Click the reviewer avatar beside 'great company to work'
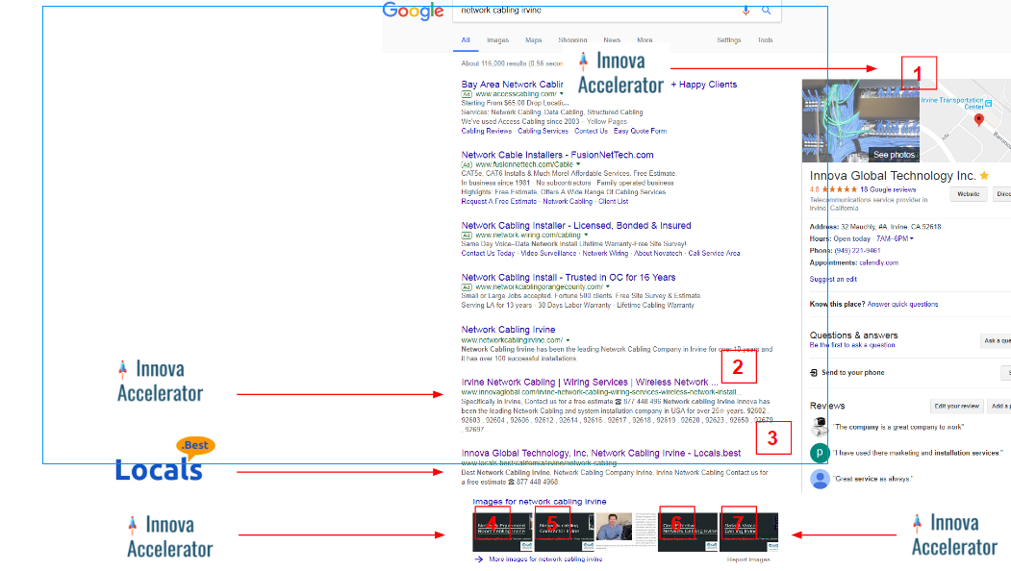 tap(820, 427)
